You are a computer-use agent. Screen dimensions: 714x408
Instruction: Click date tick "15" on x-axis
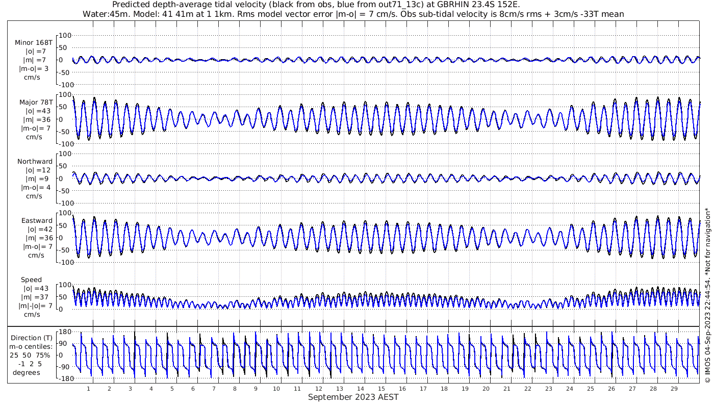(381, 389)
